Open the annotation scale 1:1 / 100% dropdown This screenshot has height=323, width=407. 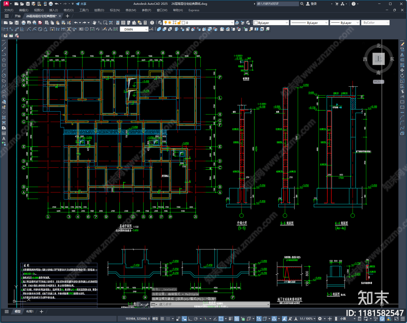coord(308,319)
